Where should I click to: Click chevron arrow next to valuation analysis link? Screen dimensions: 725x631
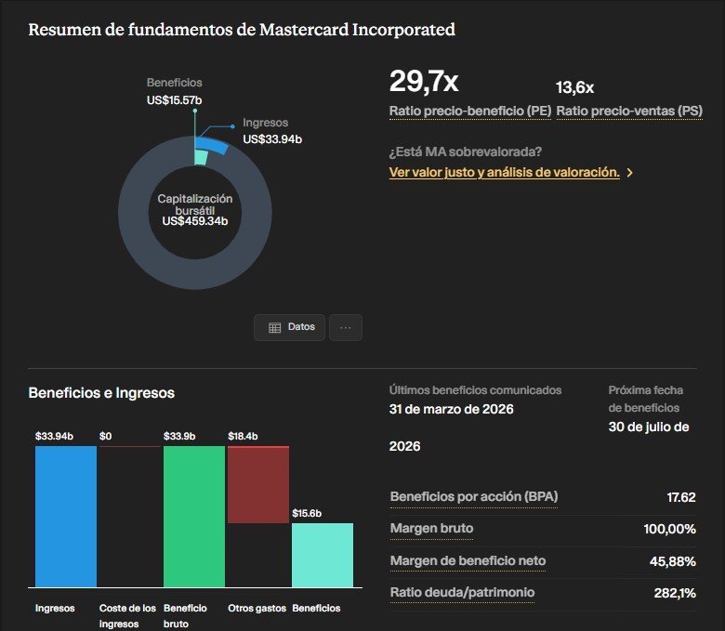pos(630,173)
